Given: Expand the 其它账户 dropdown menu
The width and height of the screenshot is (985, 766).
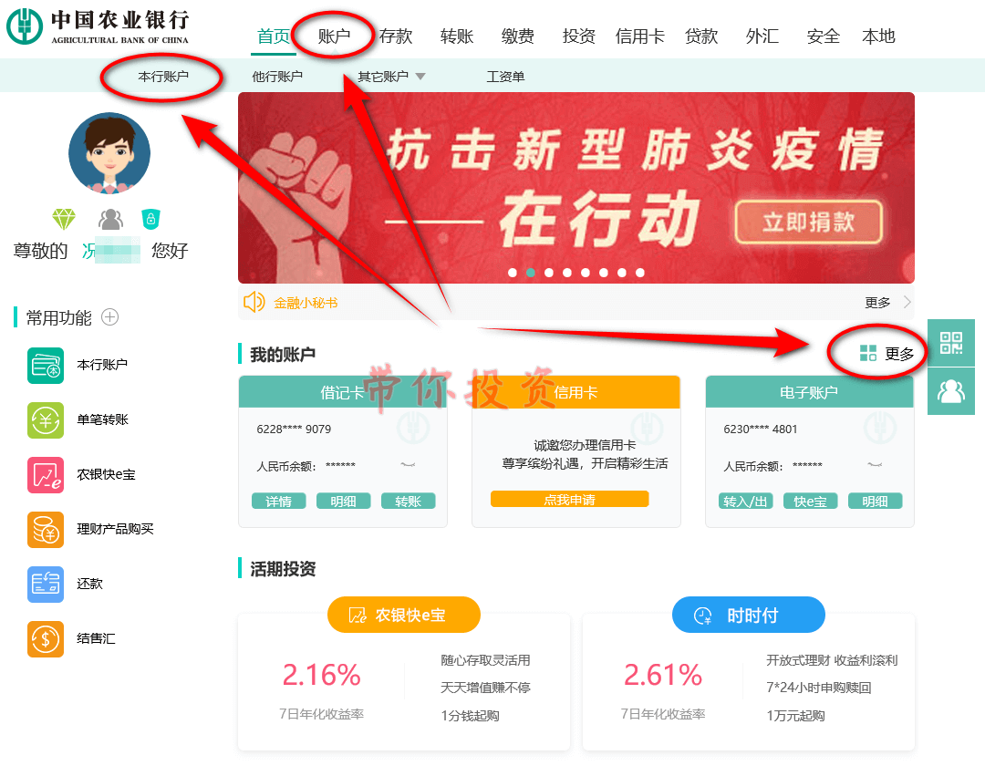Looking at the screenshot, I should (x=391, y=77).
